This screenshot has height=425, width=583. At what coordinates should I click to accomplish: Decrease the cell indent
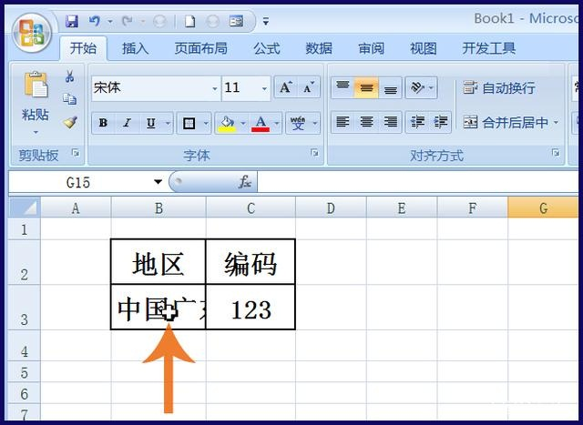pyautogui.click(x=417, y=122)
